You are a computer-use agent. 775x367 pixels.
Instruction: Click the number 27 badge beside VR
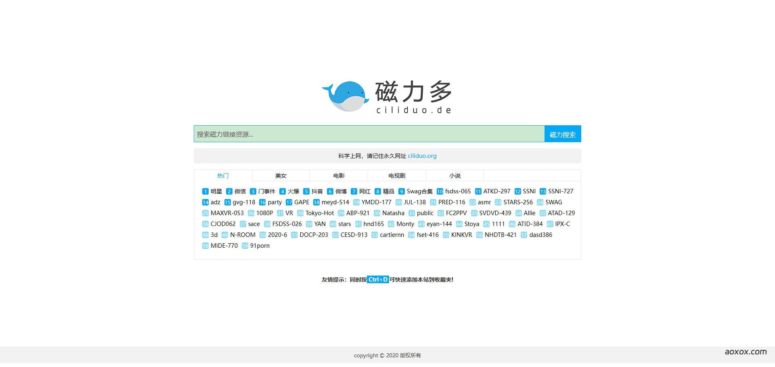(280, 213)
